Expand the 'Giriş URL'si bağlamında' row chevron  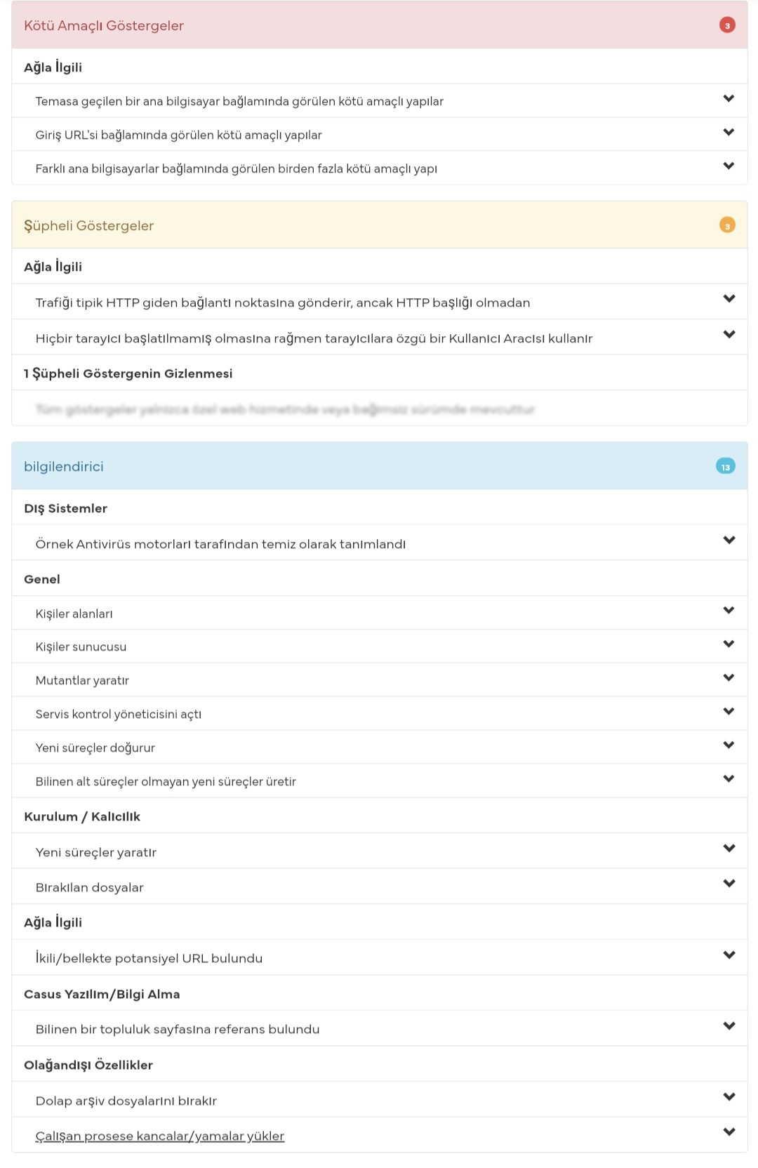pos(729,133)
